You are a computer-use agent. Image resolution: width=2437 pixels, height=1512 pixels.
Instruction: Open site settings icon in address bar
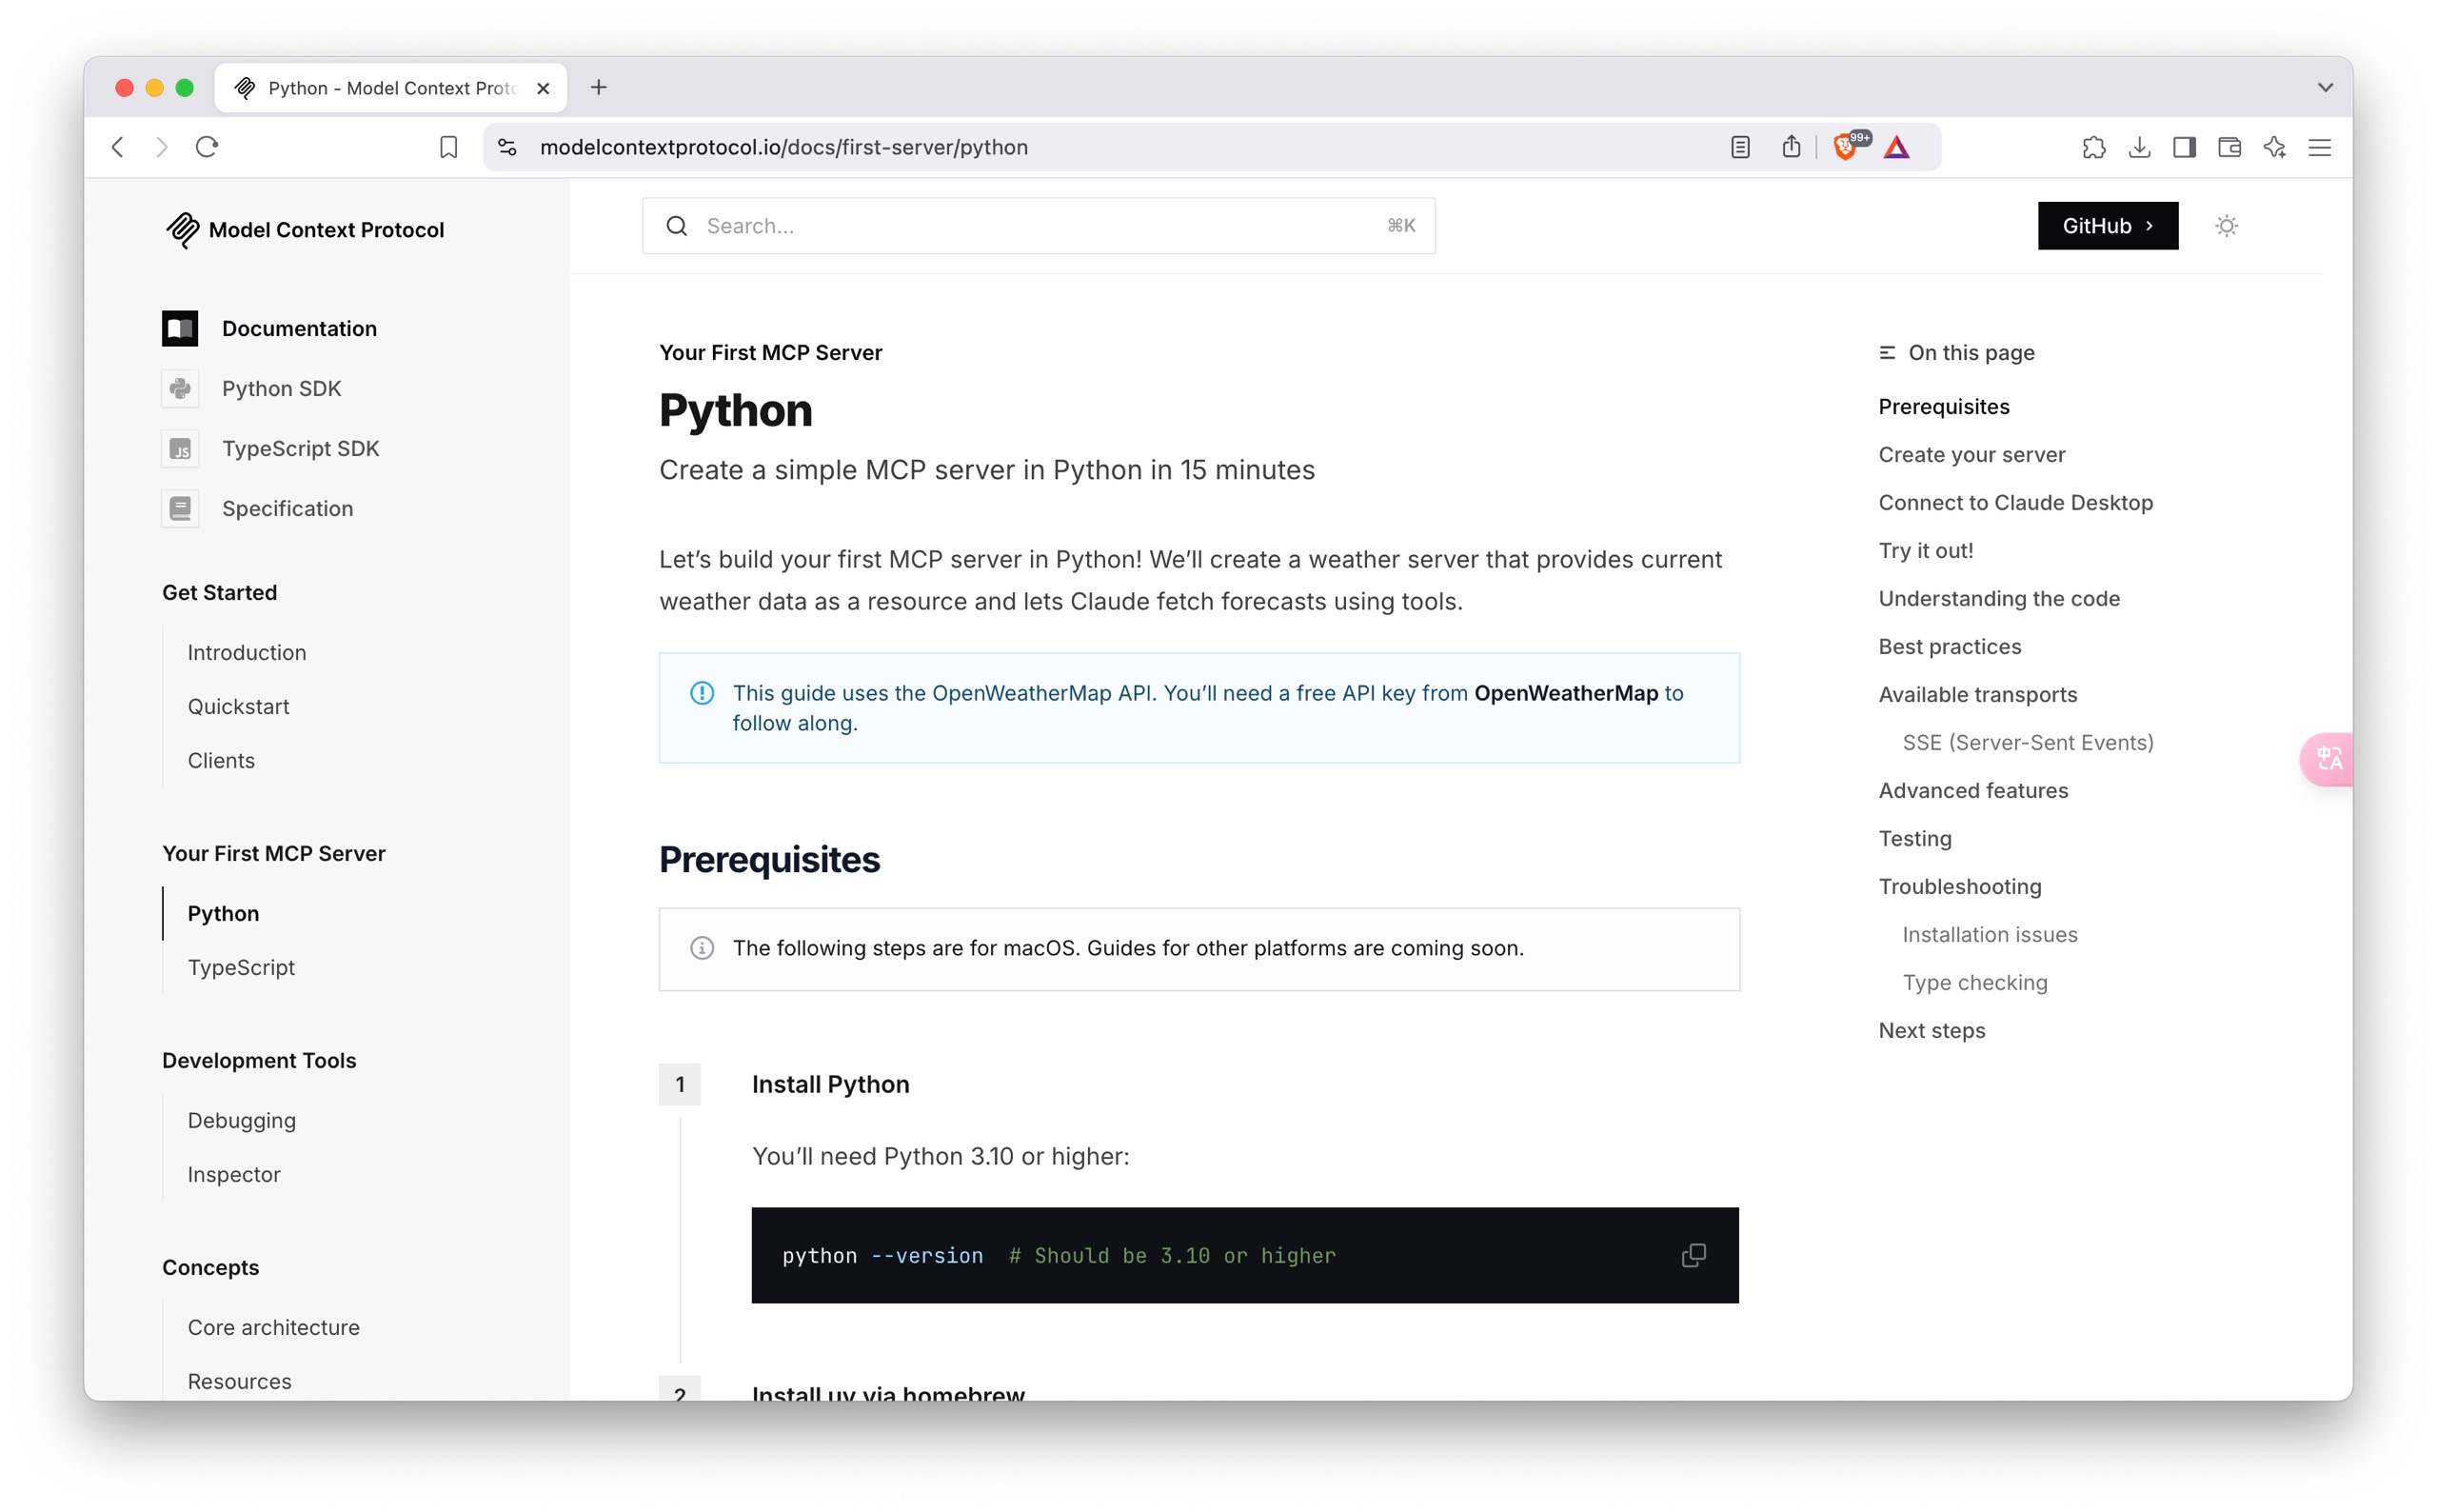pyautogui.click(x=507, y=147)
